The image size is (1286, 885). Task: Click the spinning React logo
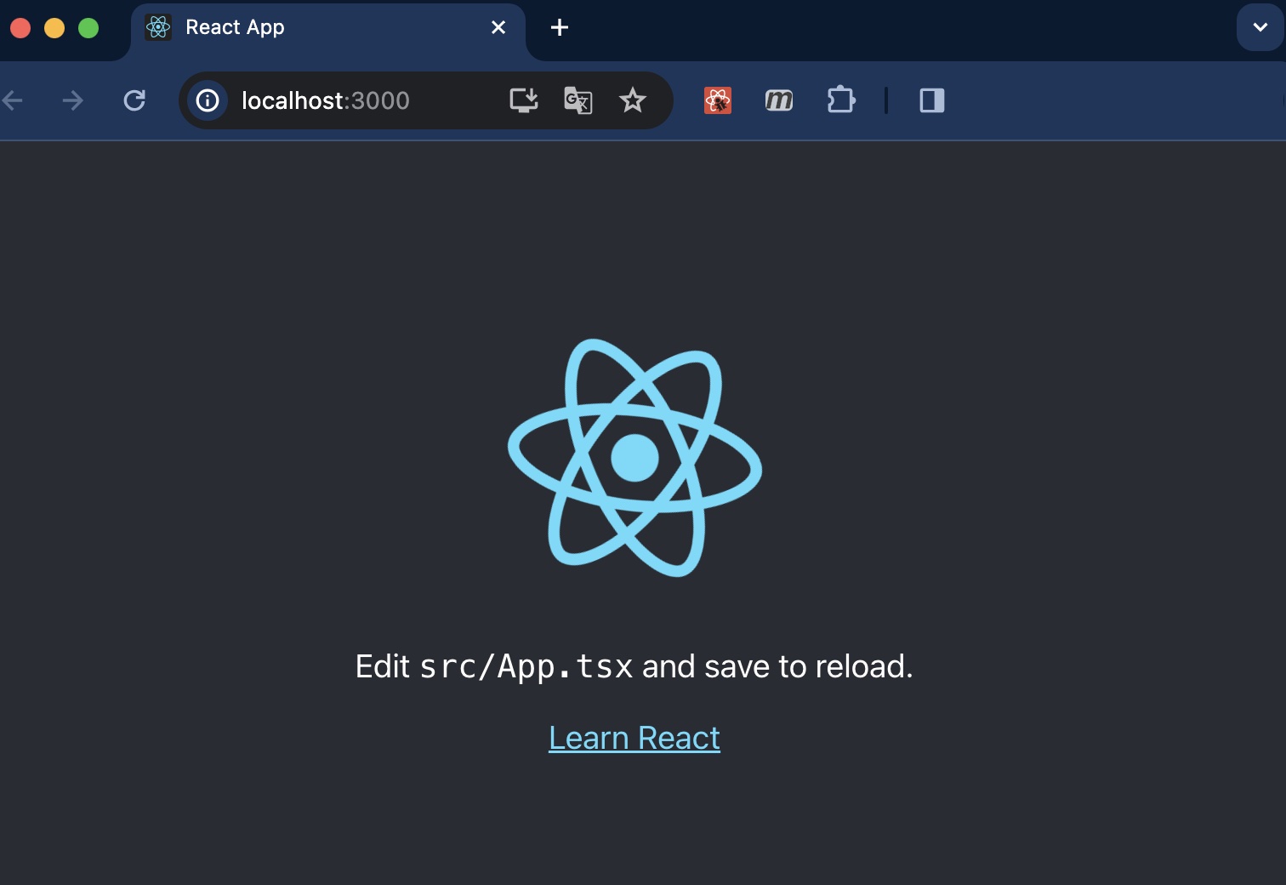(634, 458)
